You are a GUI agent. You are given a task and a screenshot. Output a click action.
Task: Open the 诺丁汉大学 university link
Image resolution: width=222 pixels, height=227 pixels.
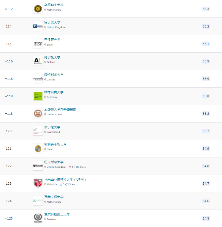52,22
